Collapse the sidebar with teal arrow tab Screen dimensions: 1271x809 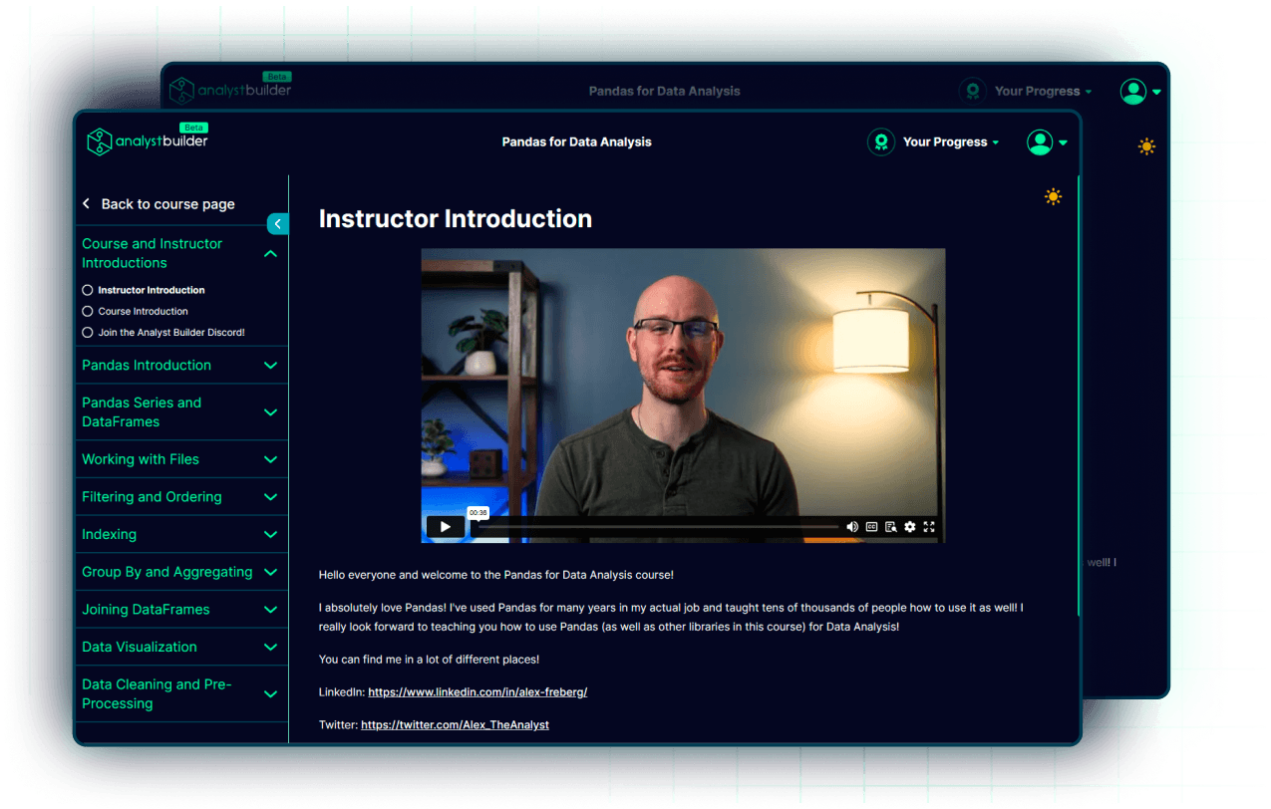pyautogui.click(x=277, y=224)
